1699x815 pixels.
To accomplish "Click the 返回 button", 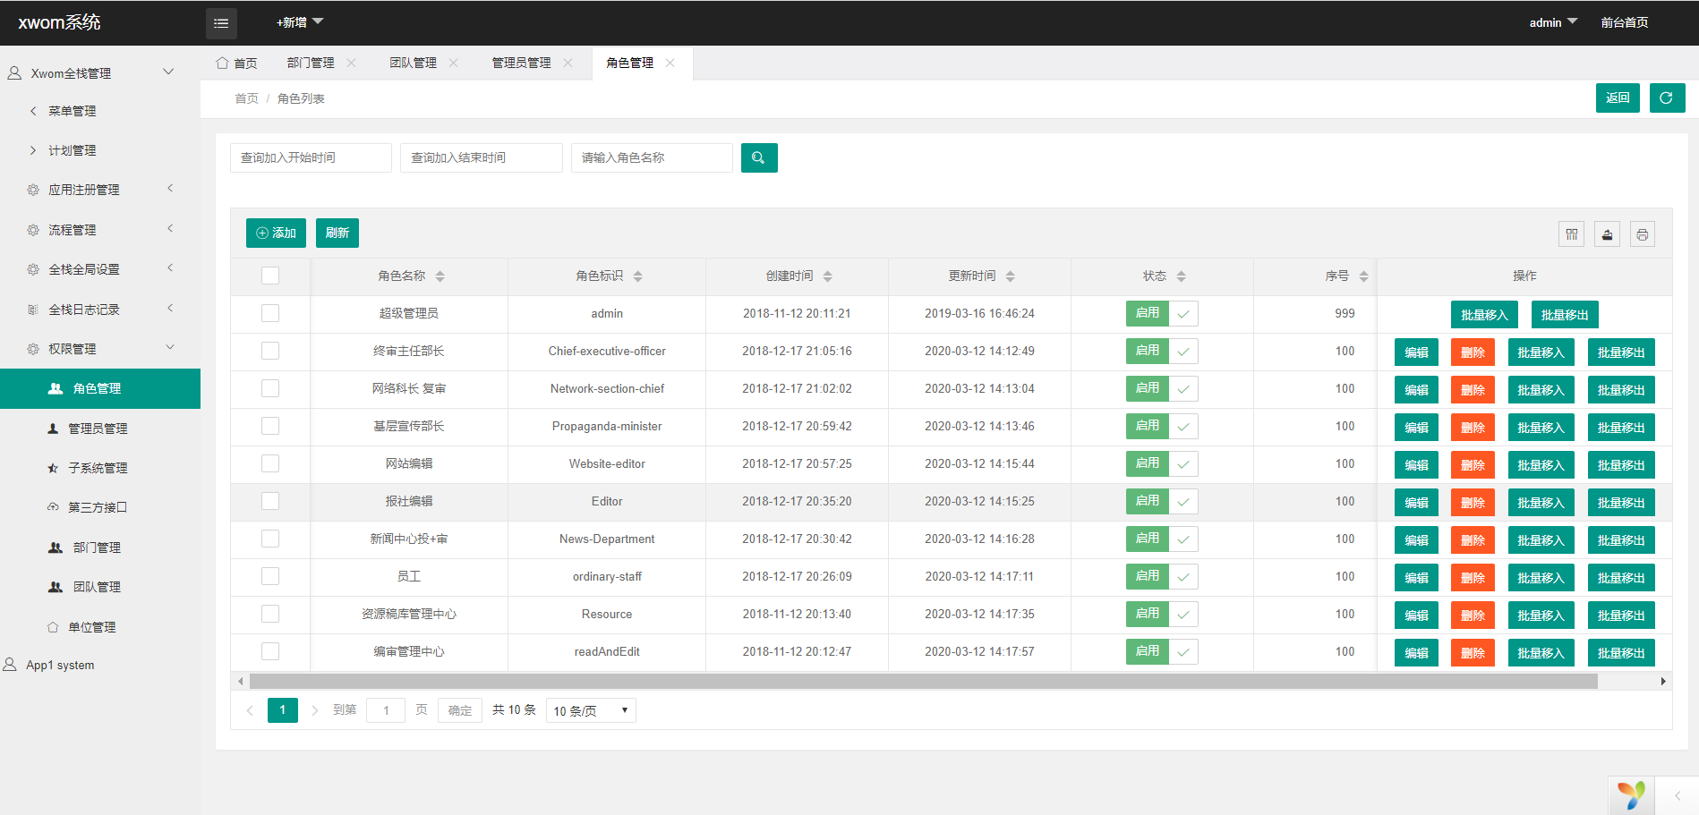I will [1618, 98].
